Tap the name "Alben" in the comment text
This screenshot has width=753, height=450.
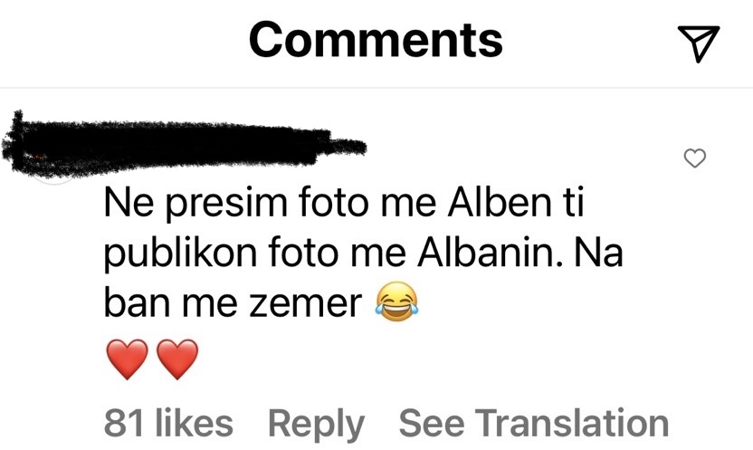[500, 202]
